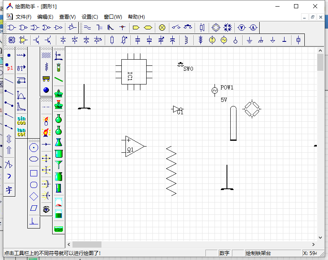Select the square shape tool
This screenshot has height=260, width=328.
click(34, 173)
